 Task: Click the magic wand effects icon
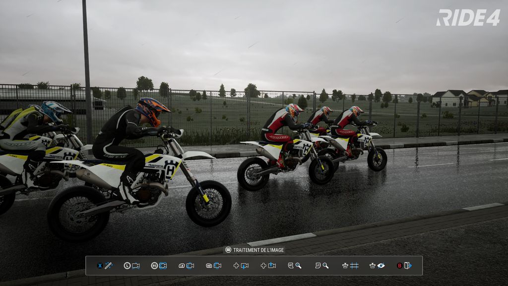coord(109,266)
